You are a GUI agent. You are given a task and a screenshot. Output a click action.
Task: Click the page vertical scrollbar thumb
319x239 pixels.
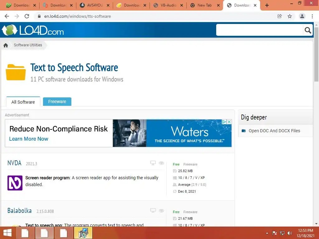coord(316,54)
